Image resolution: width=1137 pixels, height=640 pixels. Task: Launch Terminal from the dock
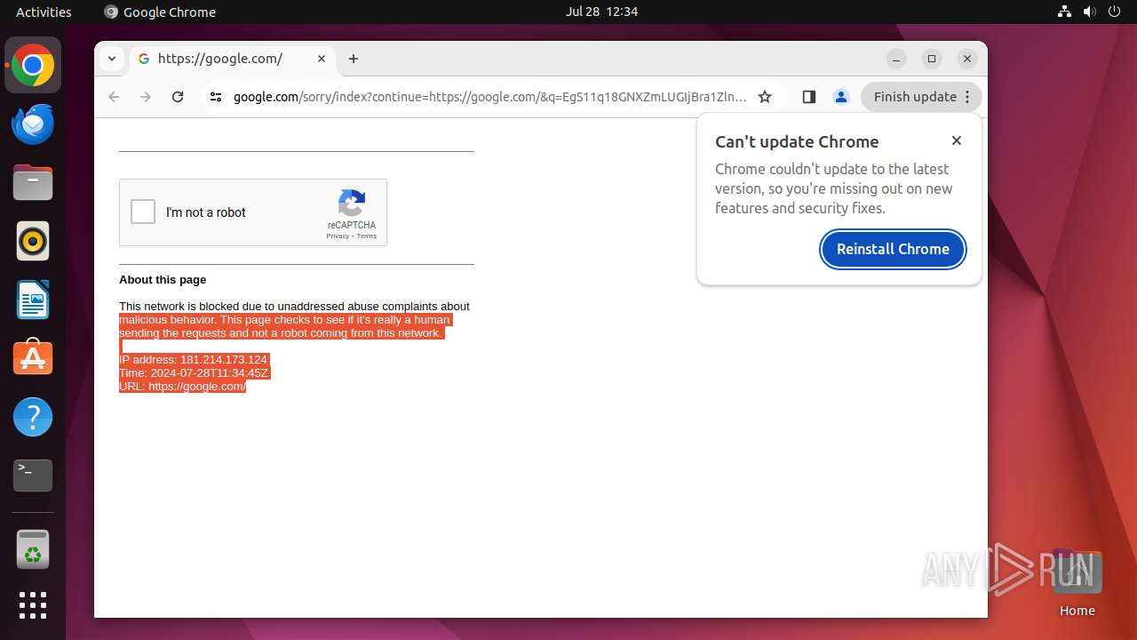tap(33, 476)
